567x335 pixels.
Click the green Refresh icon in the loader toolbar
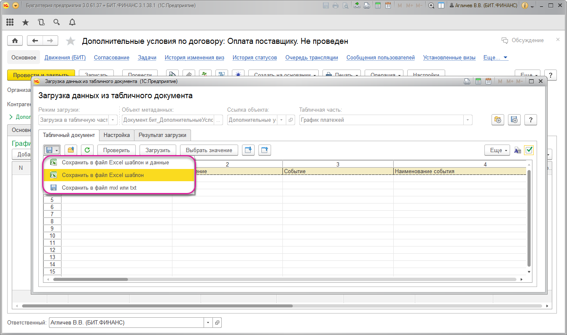tap(87, 150)
